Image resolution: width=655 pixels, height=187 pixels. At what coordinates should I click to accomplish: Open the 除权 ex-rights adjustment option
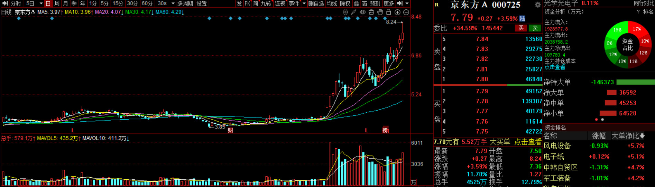345,3
